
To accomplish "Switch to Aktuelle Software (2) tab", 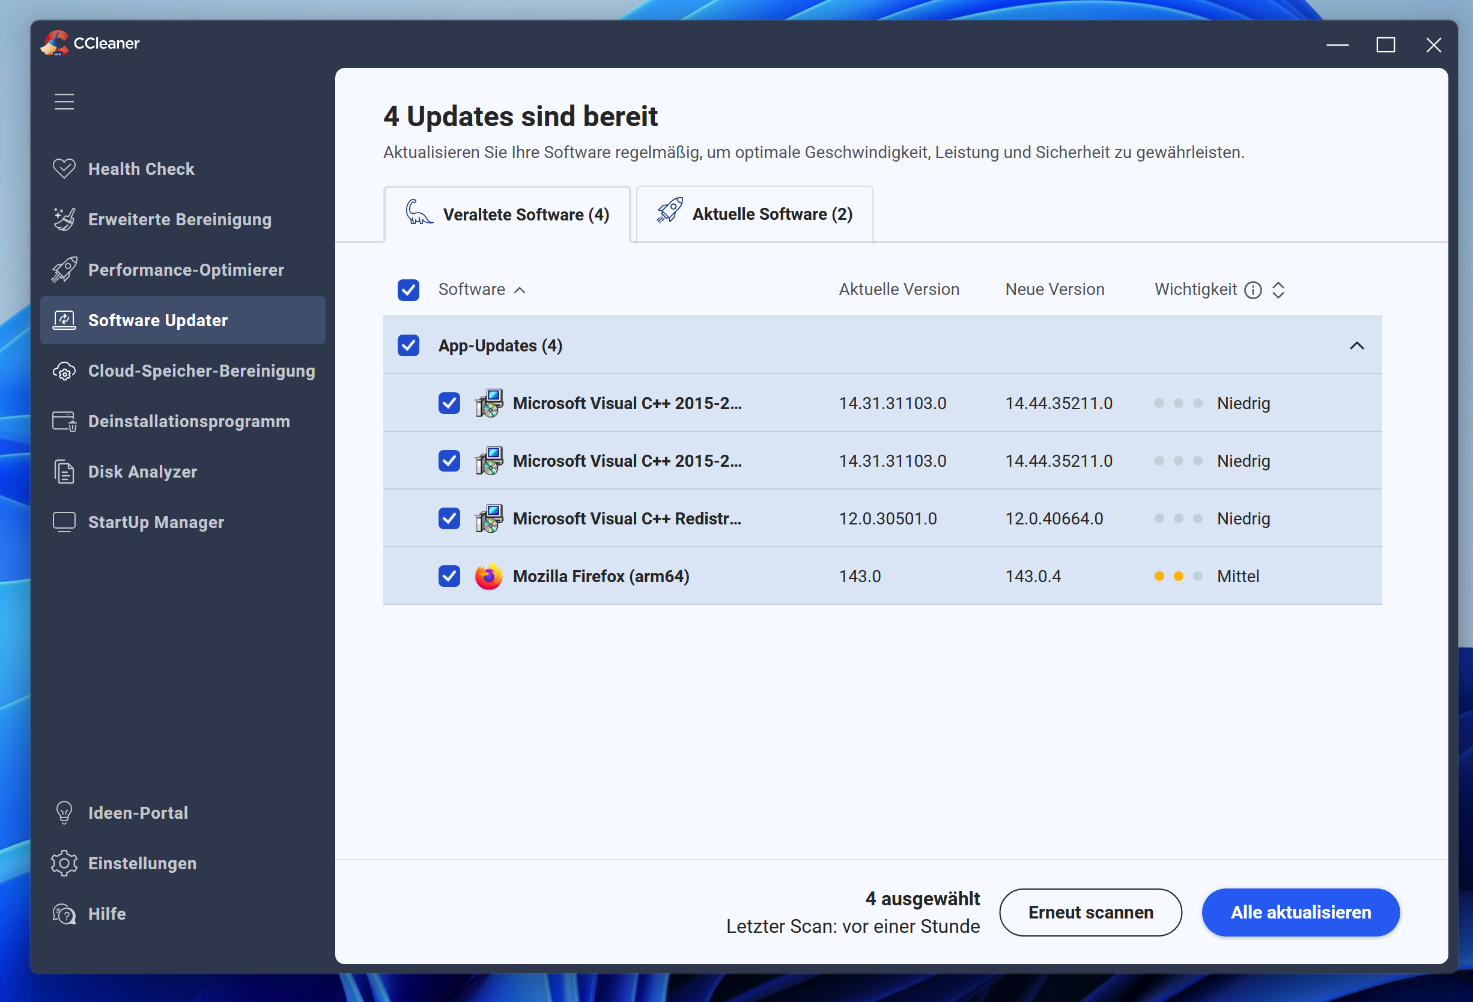I will (x=755, y=214).
